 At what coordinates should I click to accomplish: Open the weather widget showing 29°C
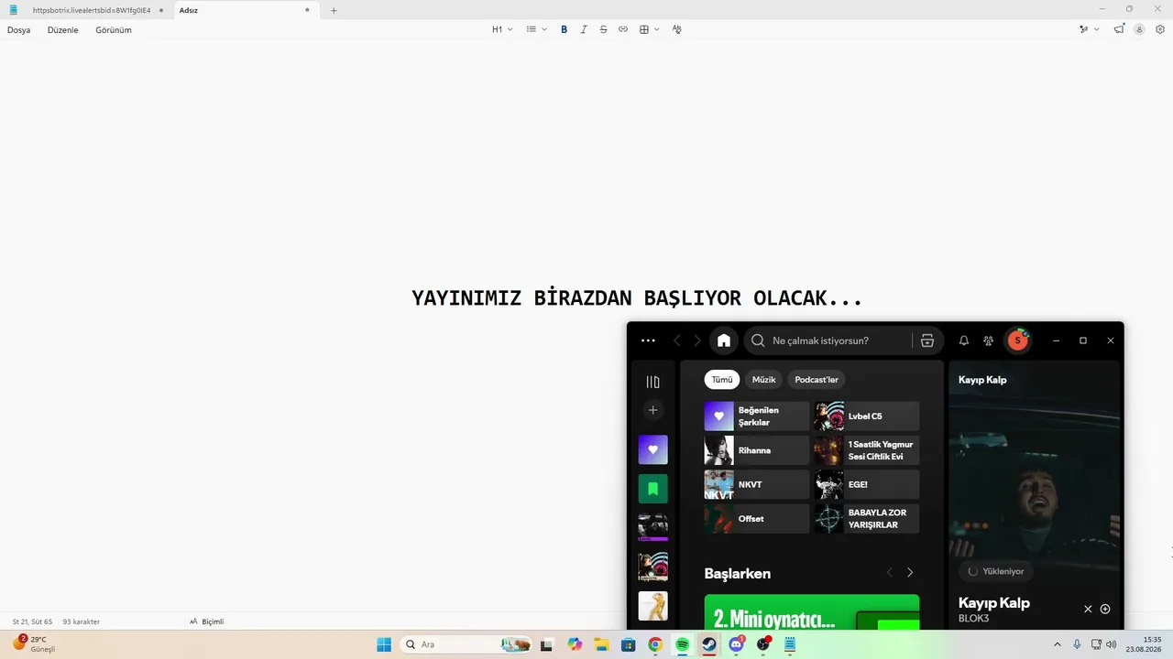pyautogui.click(x=35, y=644)
